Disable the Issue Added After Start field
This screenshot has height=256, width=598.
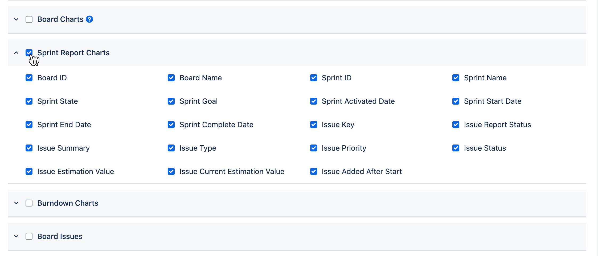click(313, 171)
